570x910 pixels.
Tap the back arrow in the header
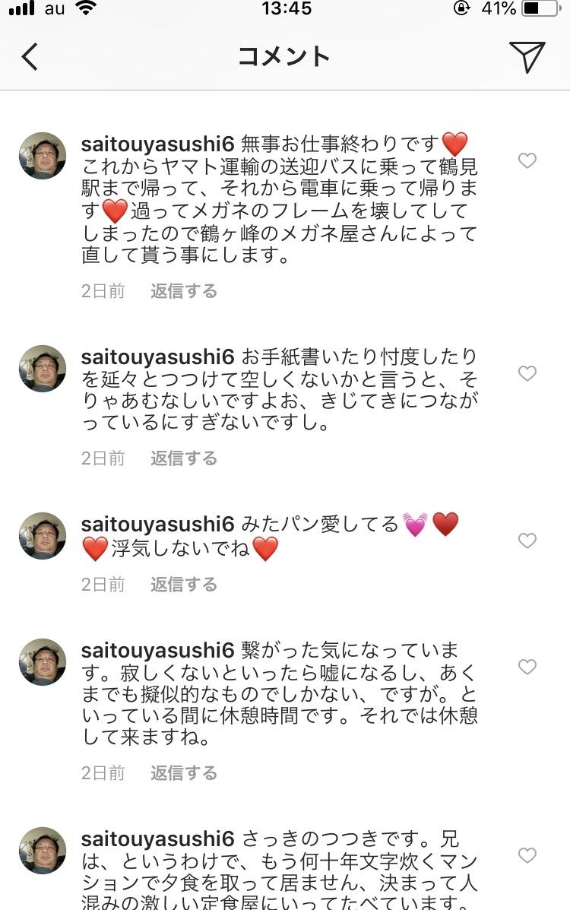click(30, 57)
